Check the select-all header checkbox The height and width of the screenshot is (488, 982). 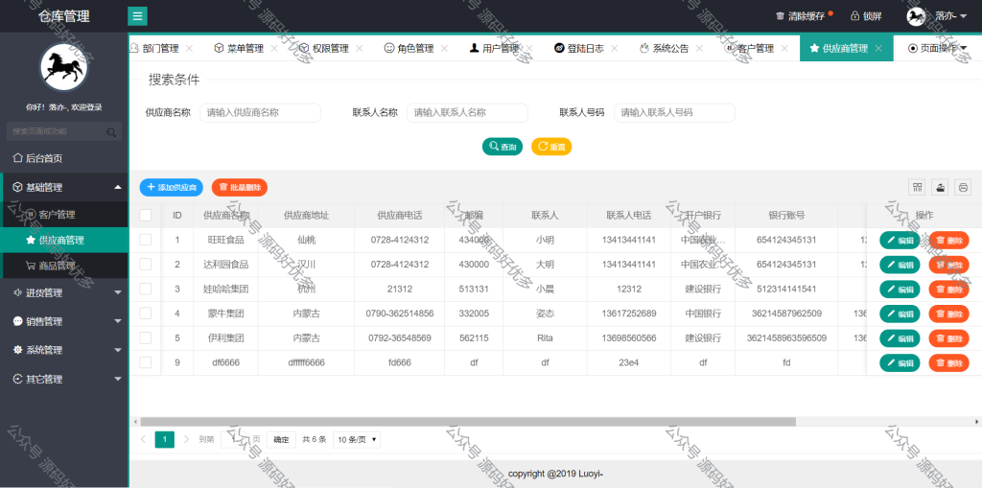pos(146,215)
